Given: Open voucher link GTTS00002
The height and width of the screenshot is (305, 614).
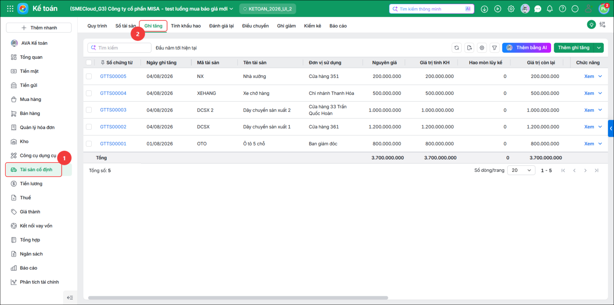Looking at the screenshot, I should pyautogui.click(x=113, y=127).
